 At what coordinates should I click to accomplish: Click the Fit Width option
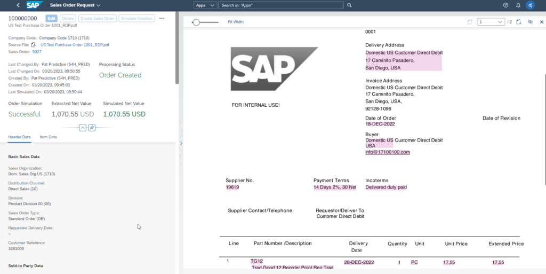tap(236, 22)
